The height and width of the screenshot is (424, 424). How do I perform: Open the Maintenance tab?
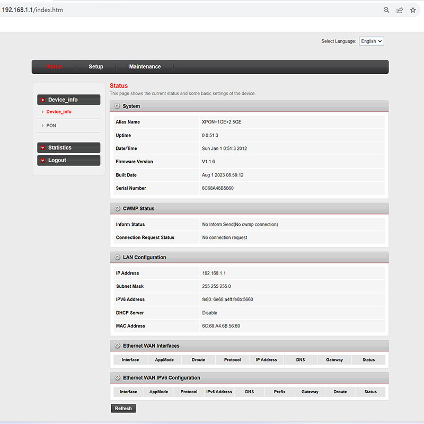pyautogui.click(x=145, y=67)
